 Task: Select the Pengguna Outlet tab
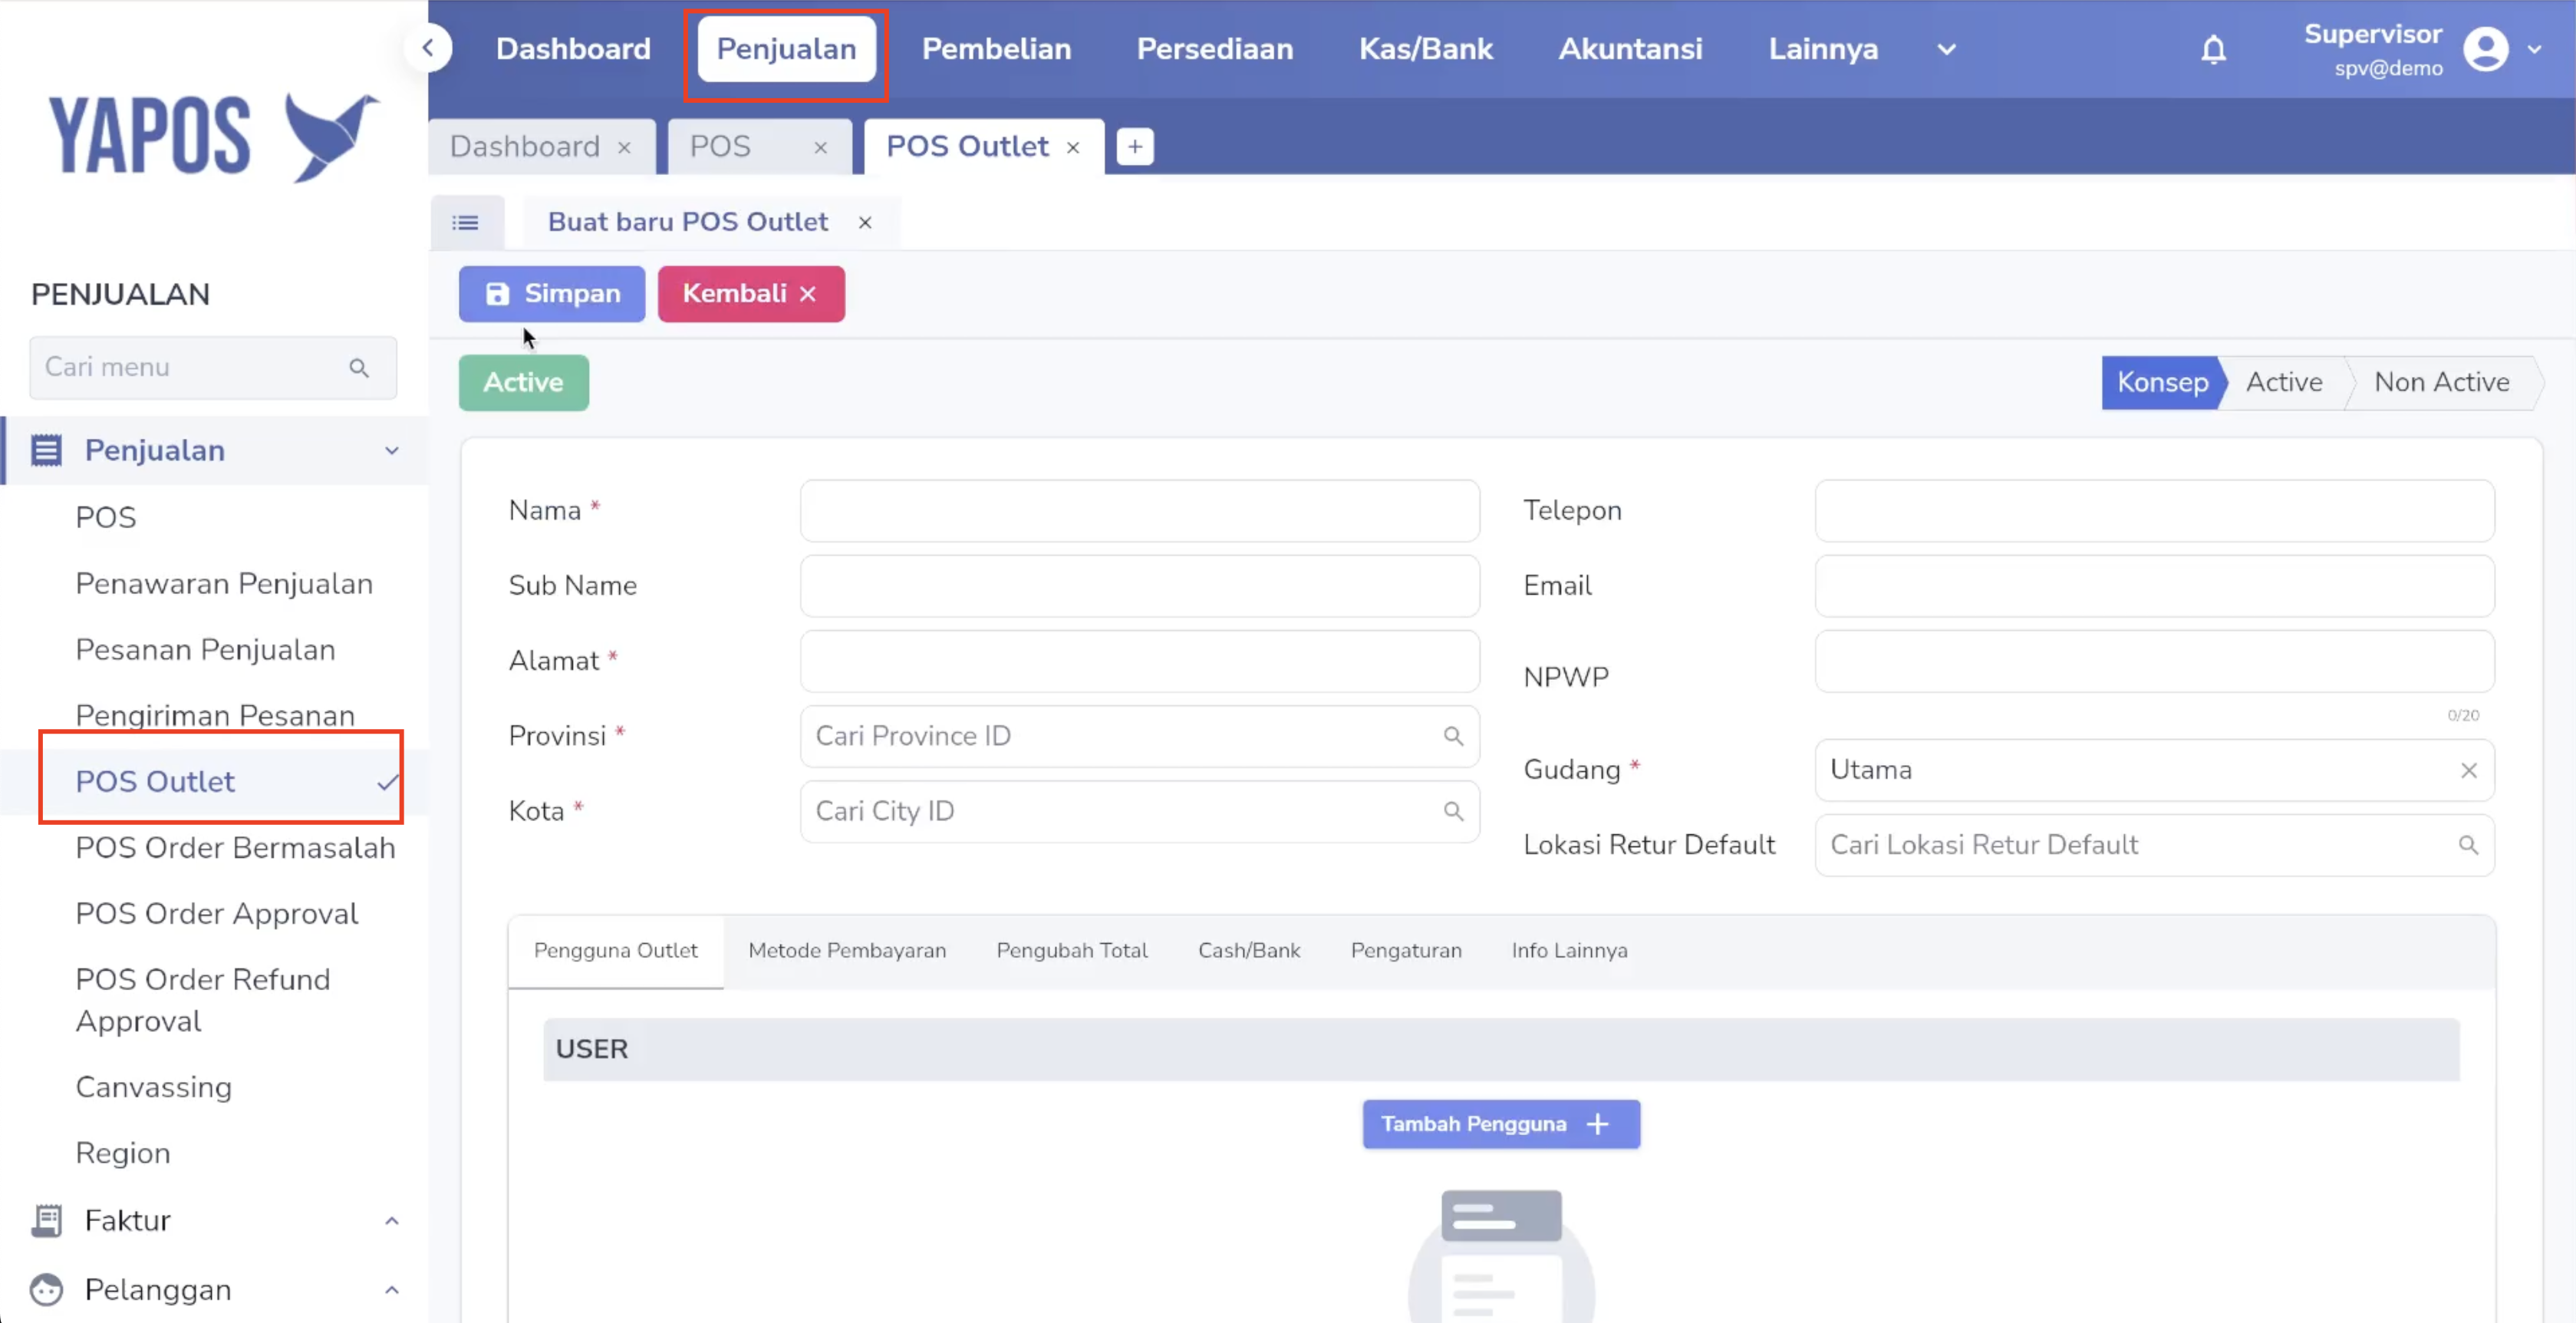pyautogui.click(x=616, y=951)
